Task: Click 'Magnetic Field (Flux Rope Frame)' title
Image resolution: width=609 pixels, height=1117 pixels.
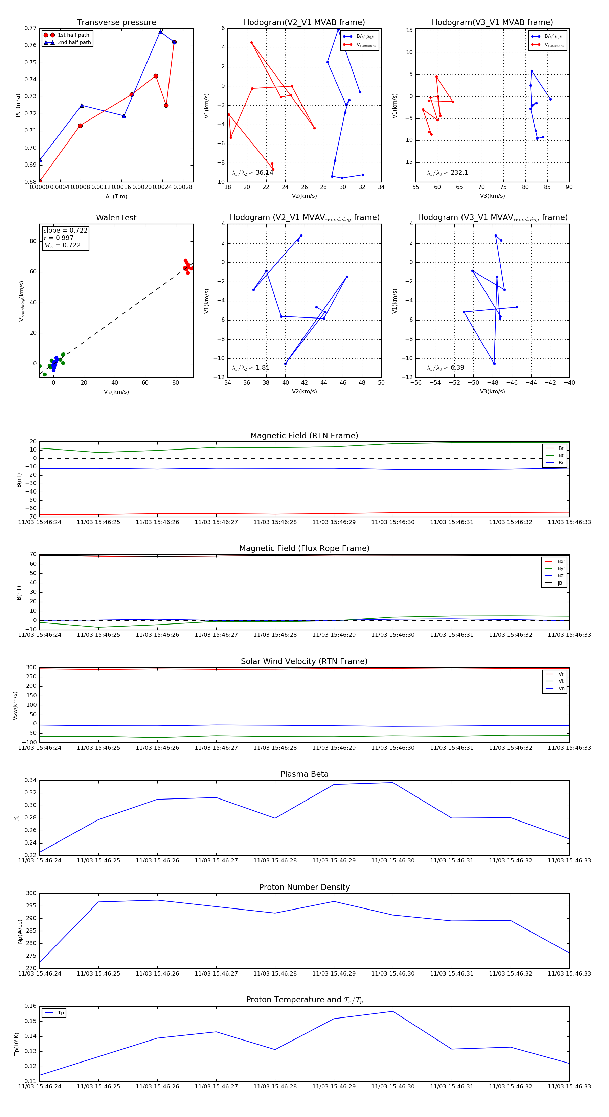Action: coord(304,549)
